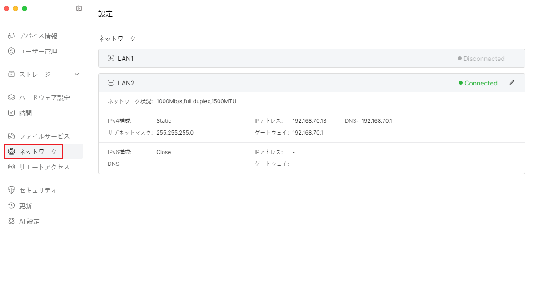Click the デバイス情報 device icon
The width and height of the screenshot is (533, 284).
pyautogui.click(x=11, y=36)
